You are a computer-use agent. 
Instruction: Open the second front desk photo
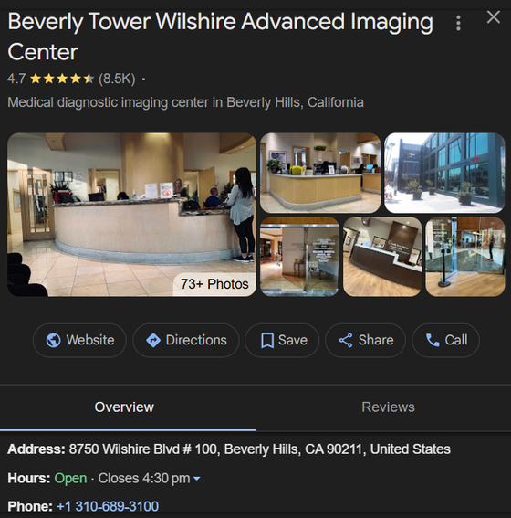pos(320,173)
